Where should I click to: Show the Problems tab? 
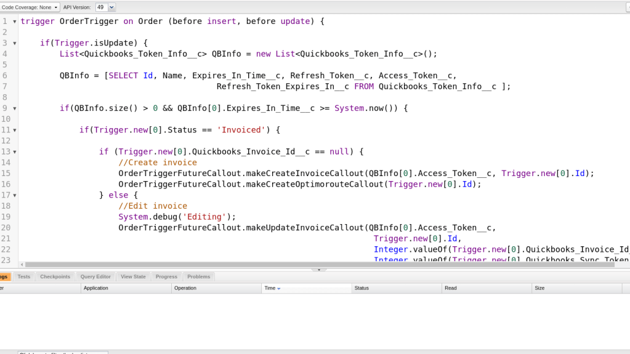pos(198,276)
